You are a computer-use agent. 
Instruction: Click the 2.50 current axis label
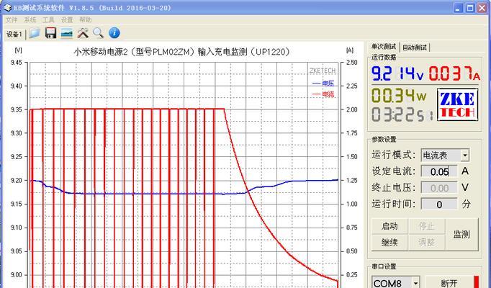[352, 63]
